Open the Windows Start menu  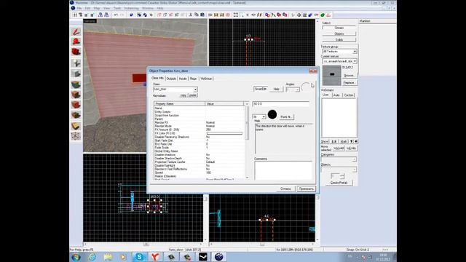click(x=76, y=257)
